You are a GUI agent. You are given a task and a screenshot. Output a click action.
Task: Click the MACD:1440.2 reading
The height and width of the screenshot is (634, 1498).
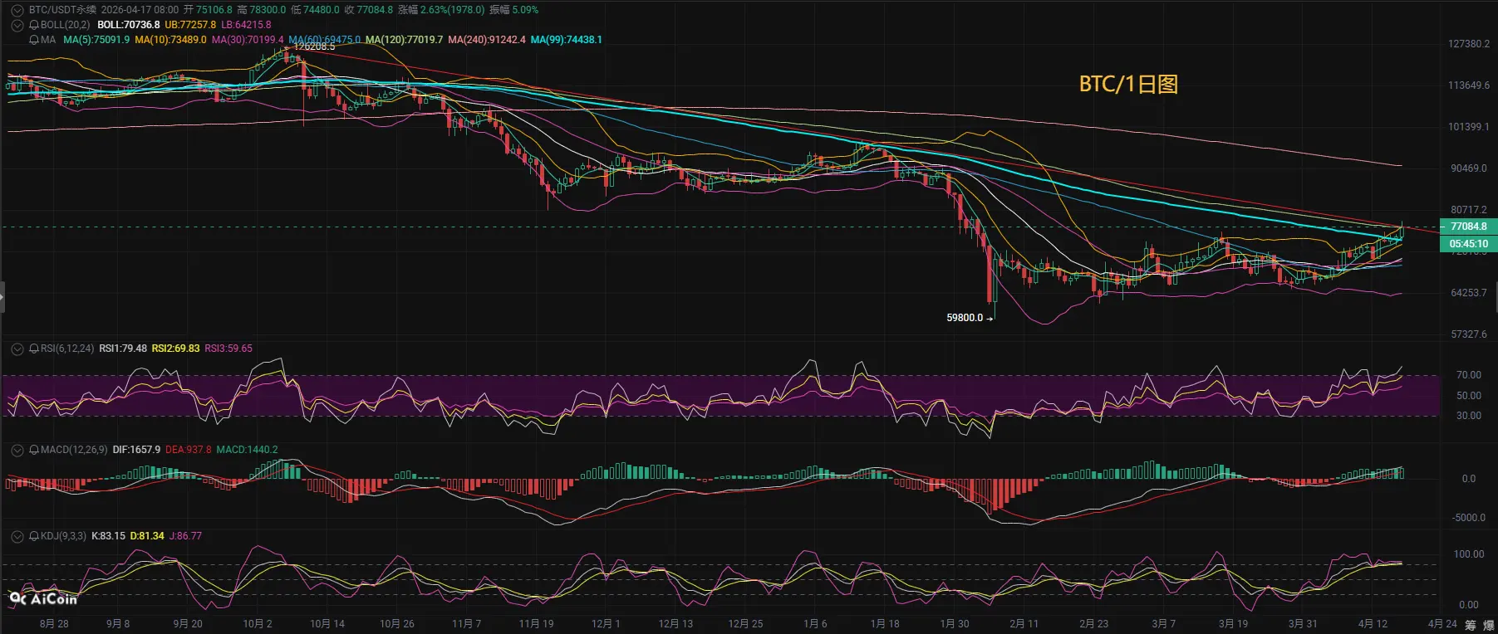[247, 450]
